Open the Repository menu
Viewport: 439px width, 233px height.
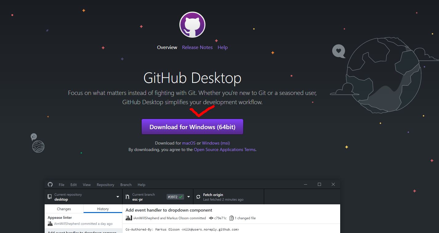[x=105, y=185]
